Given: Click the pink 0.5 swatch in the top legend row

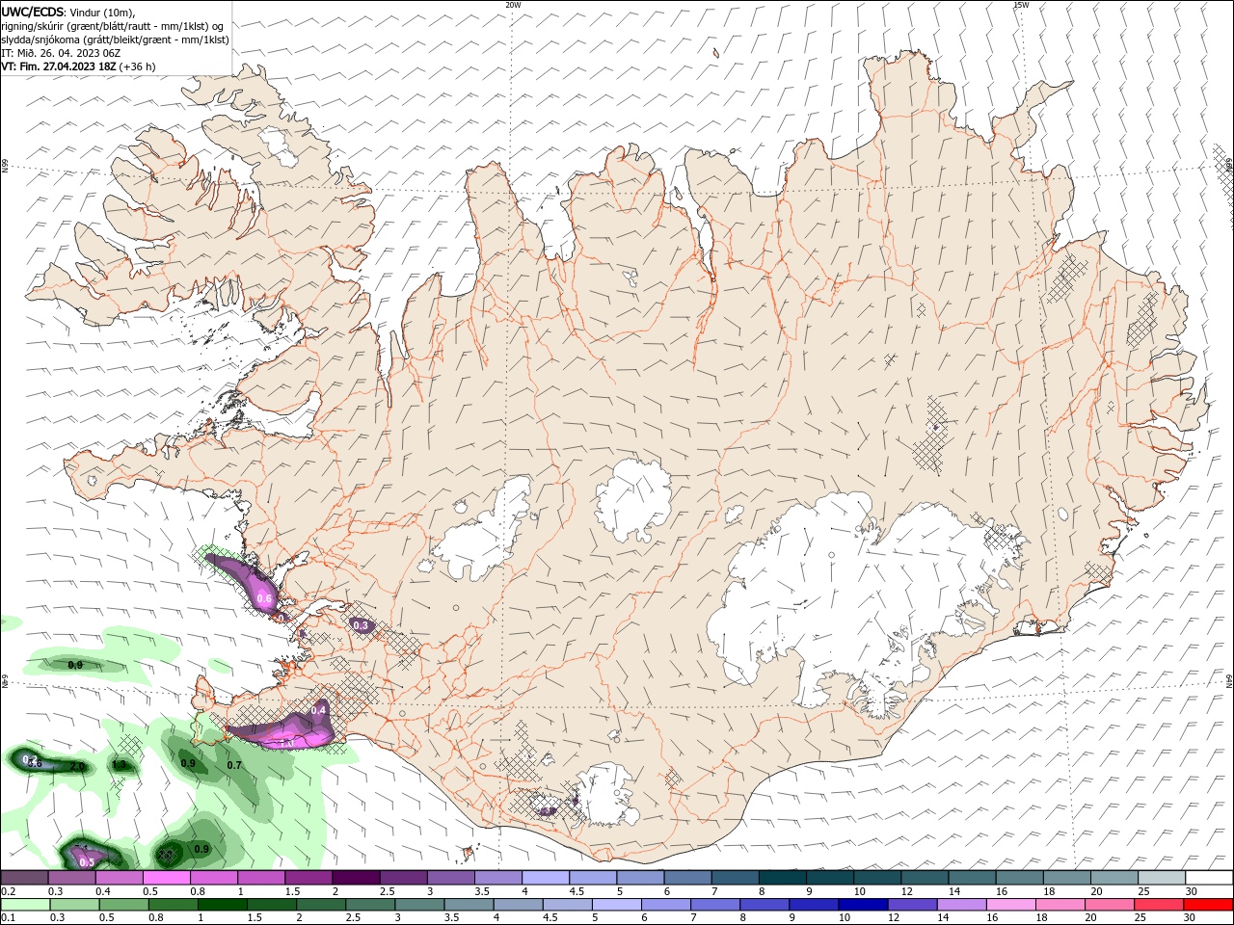Looking at the screenshot, I should [167, 878].
